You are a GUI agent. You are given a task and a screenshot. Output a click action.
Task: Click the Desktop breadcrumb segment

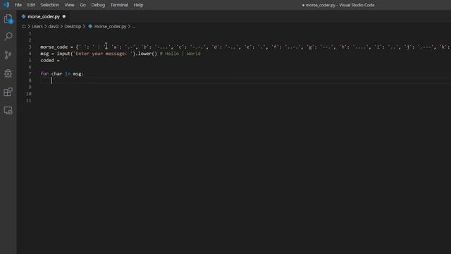73,27
